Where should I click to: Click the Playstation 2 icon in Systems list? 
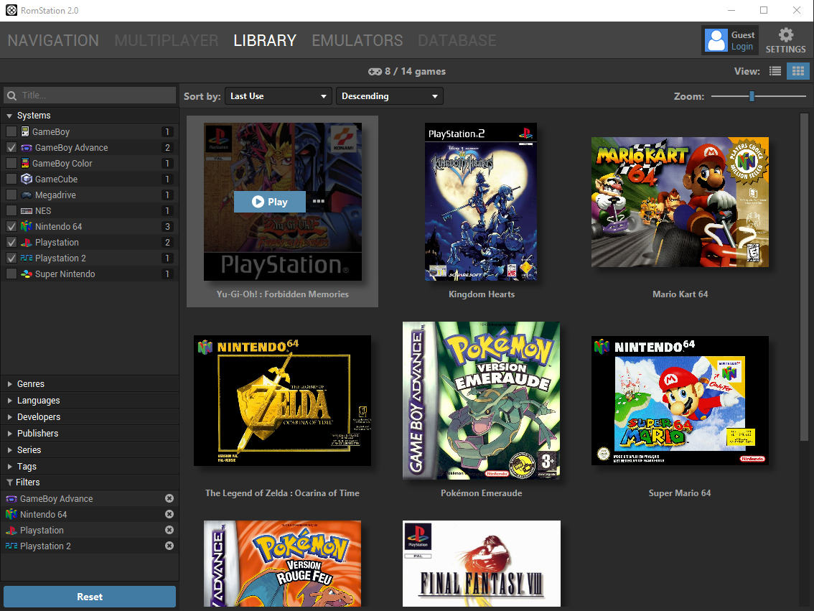27,258
